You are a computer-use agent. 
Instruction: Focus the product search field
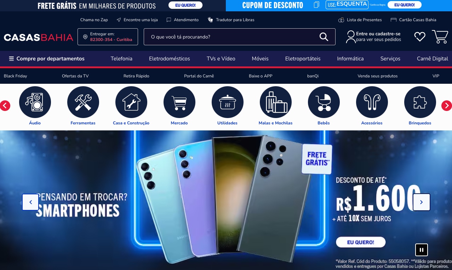click(234, 37)
